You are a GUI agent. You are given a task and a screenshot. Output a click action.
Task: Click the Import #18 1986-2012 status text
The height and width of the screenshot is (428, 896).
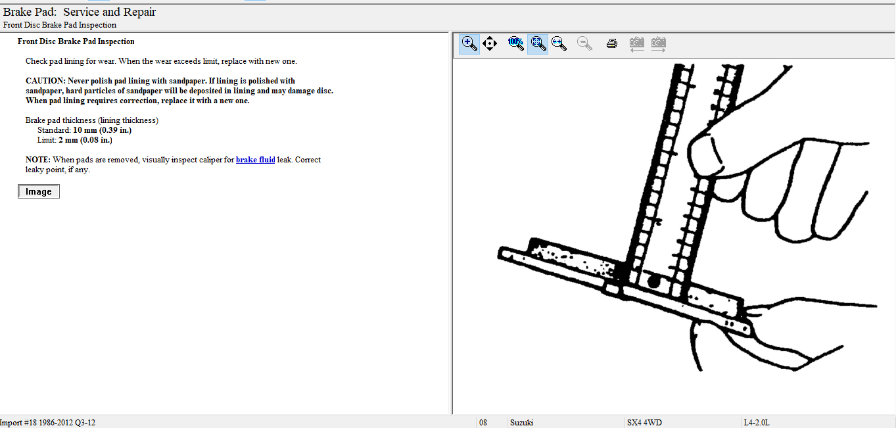pos(47,422)
